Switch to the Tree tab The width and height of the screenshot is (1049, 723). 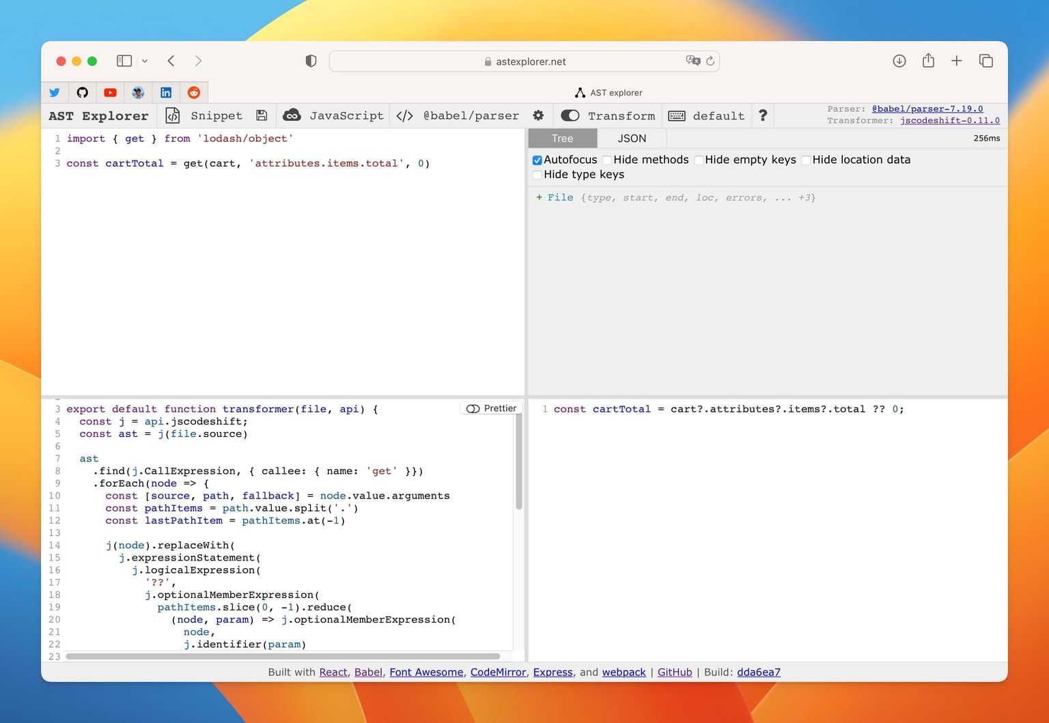click(x=563, y=138)
